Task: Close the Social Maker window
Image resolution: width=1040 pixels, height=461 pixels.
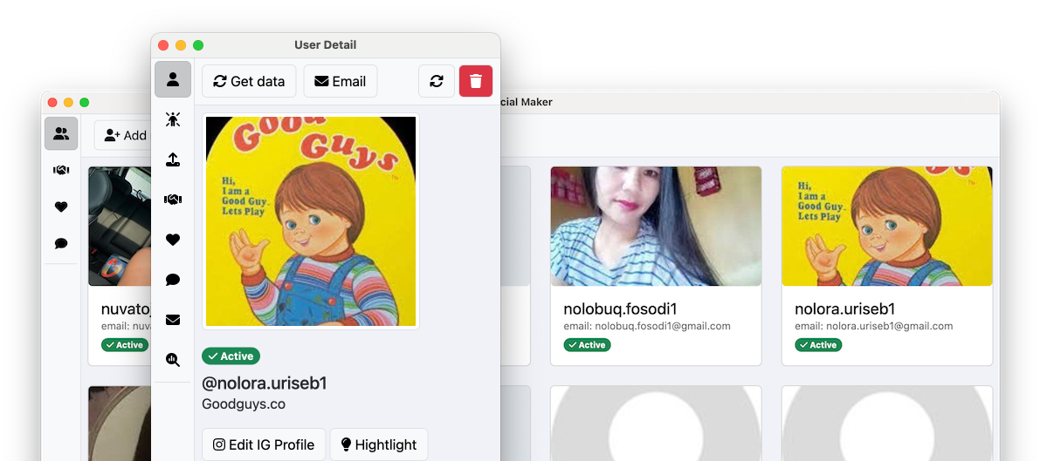Action: coord(52,102)
